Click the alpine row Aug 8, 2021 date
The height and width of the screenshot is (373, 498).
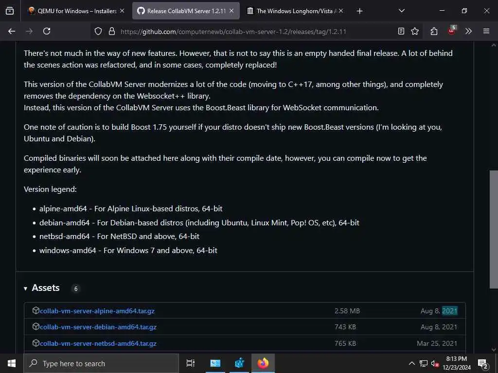[x=439, y=311]
